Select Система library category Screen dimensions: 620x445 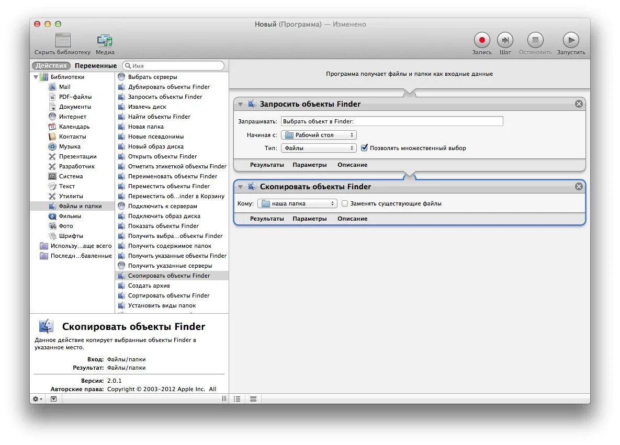(x=71, y=176)
